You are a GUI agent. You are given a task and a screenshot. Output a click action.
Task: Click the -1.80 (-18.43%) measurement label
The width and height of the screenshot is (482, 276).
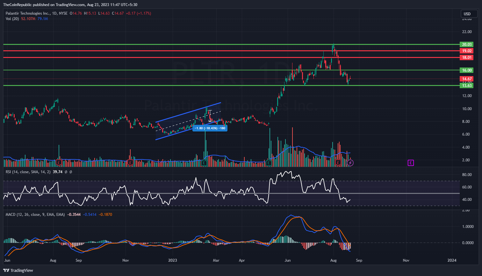[210, 128]
